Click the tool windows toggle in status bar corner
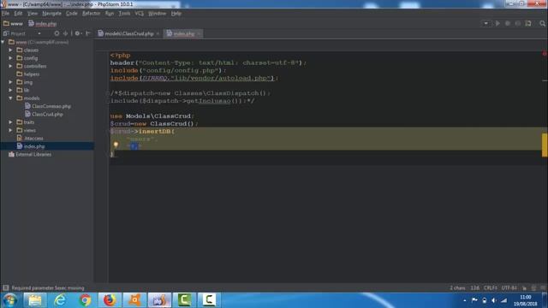The image size is (548, 308). pos(6,287)
